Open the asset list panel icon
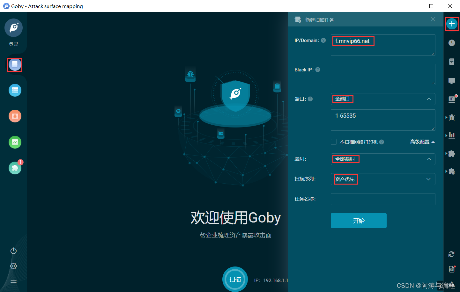Screen dimensions: 460x292 [x=15, y=90]
